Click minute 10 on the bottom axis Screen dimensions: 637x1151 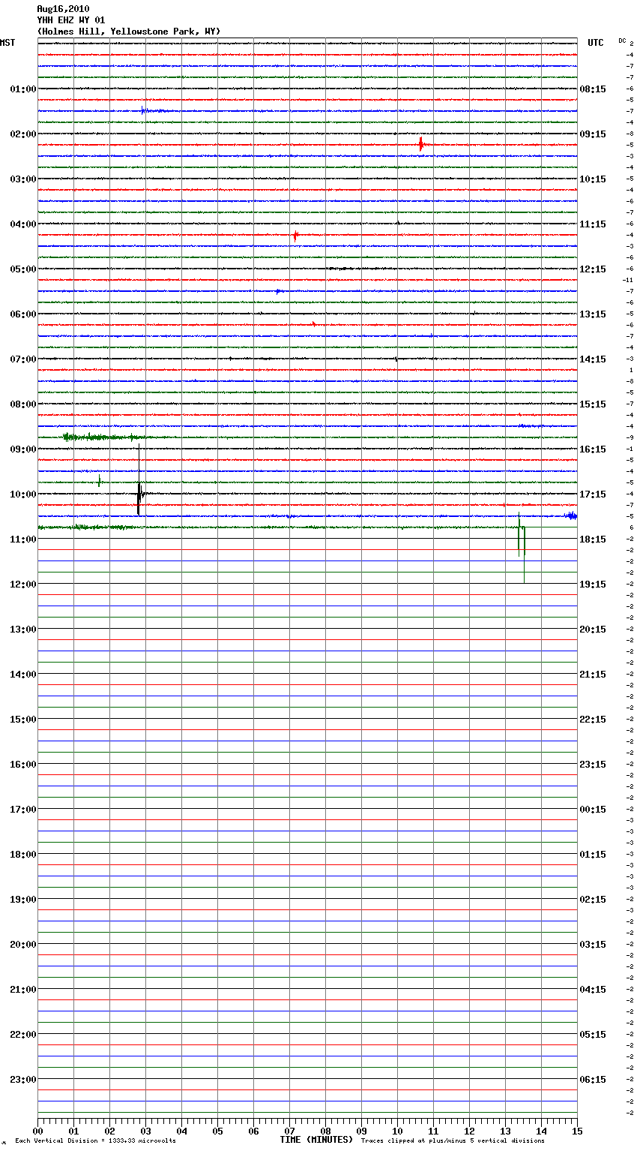click(397, 1131)
